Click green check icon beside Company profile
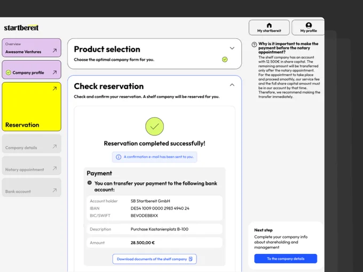Viewport: 363px width, 272px height. coord(9,73)
